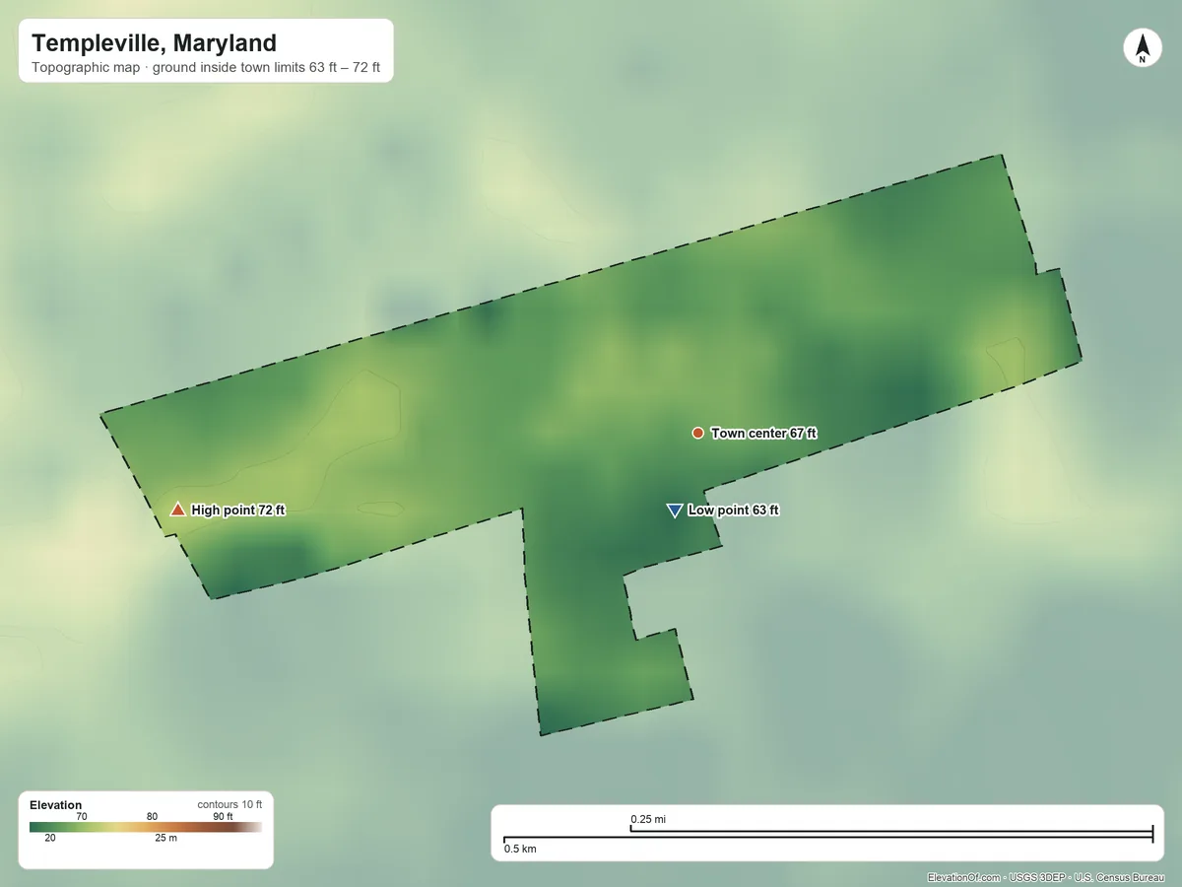
Task: Click the "contours 10 ft" legend note
Action: click(x=230, y=804)
